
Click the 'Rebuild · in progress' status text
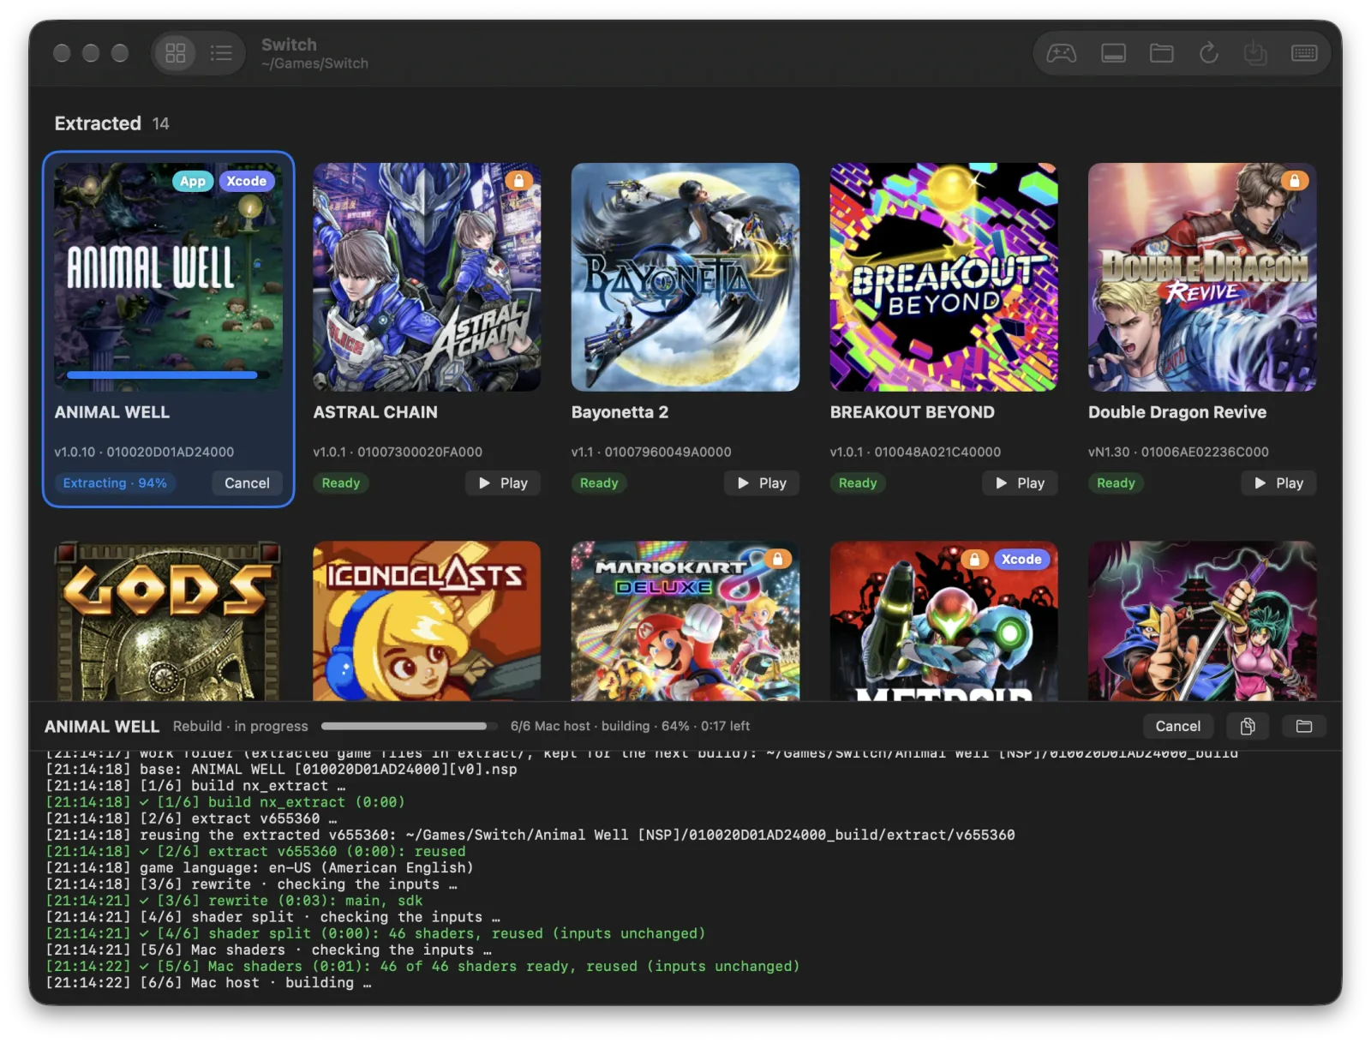[x=240, y=726]
